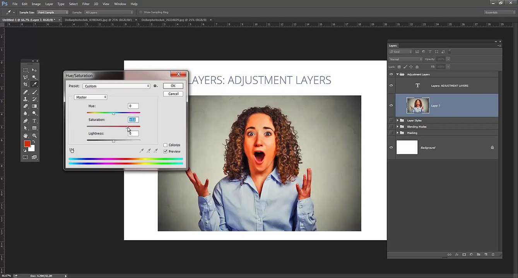Hide the Background layer
Image resolution: width=518 pixels, height=278 pixels.
click(x=391, y=147)
